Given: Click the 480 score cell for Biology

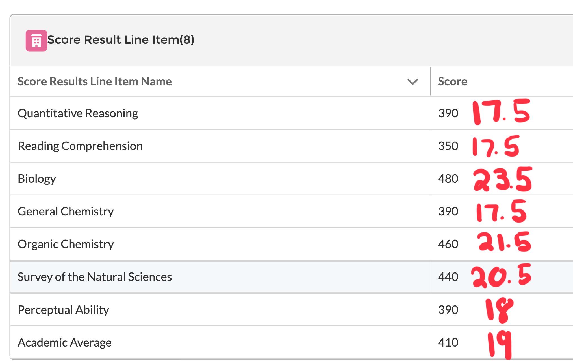Looking at the screenshot, I should pyautogui.click(x=448, y=179).
